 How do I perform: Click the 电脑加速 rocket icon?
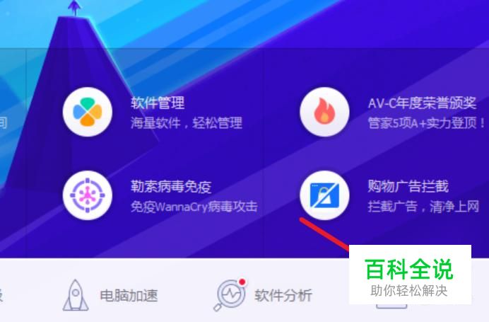pyautogui.click(x=76, y=295)
